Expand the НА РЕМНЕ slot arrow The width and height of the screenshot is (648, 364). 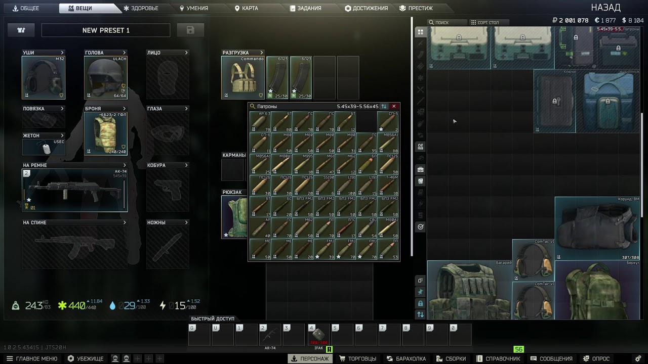pos(125,165)
